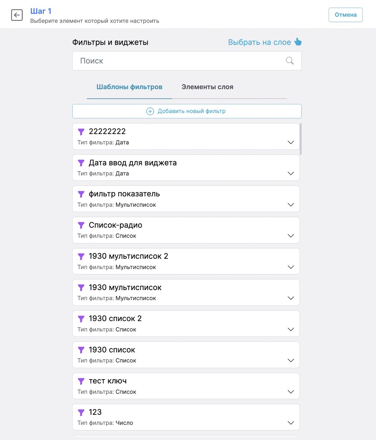Click funnel icon beside фильтр показатель

coord(81,194)
